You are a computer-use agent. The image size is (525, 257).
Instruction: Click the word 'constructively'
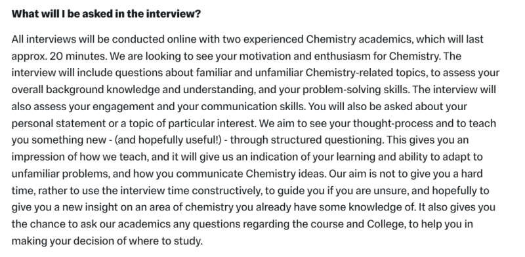[x=226, y=191]
